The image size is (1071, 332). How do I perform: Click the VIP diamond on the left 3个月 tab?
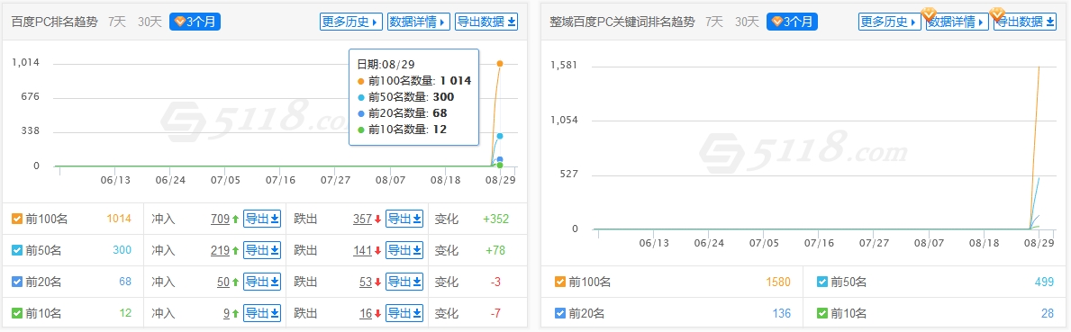[x=180, y=22]
